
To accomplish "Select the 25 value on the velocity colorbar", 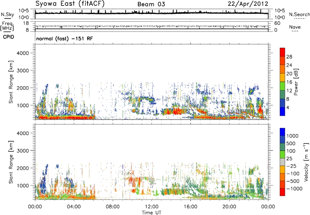I will point(289,158).
